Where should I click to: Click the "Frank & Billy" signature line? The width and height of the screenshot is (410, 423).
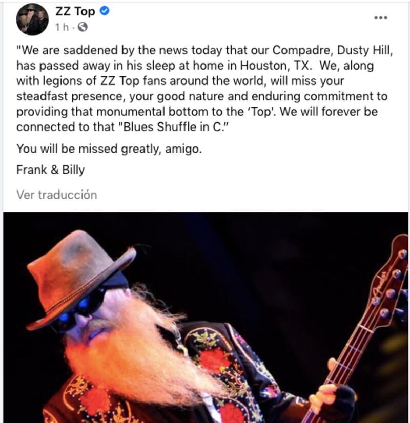pos(50,170)
